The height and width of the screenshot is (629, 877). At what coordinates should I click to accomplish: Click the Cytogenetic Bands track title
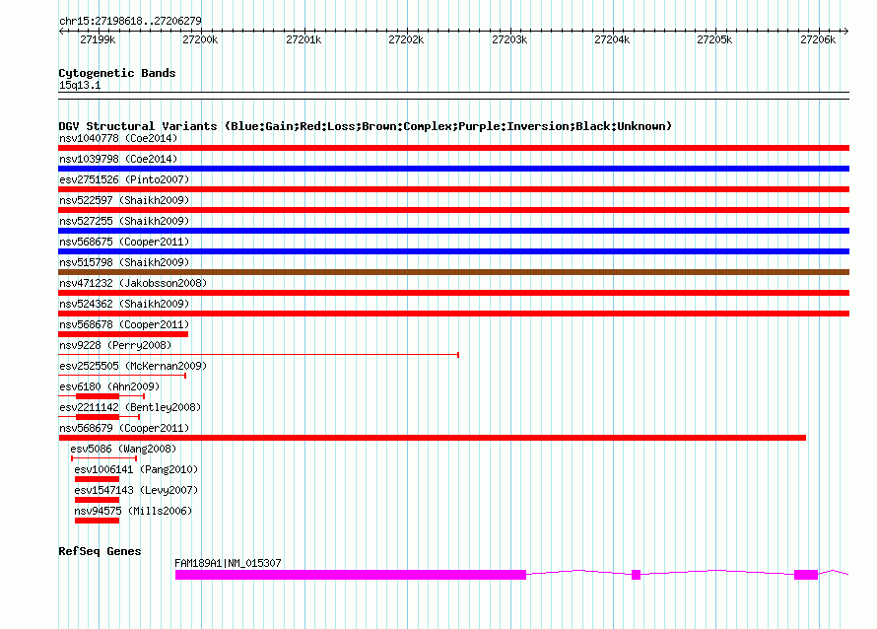[117, 73]
